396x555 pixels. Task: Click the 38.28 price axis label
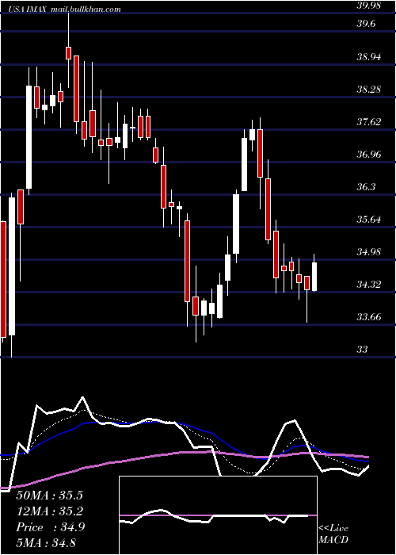(369, 89)
